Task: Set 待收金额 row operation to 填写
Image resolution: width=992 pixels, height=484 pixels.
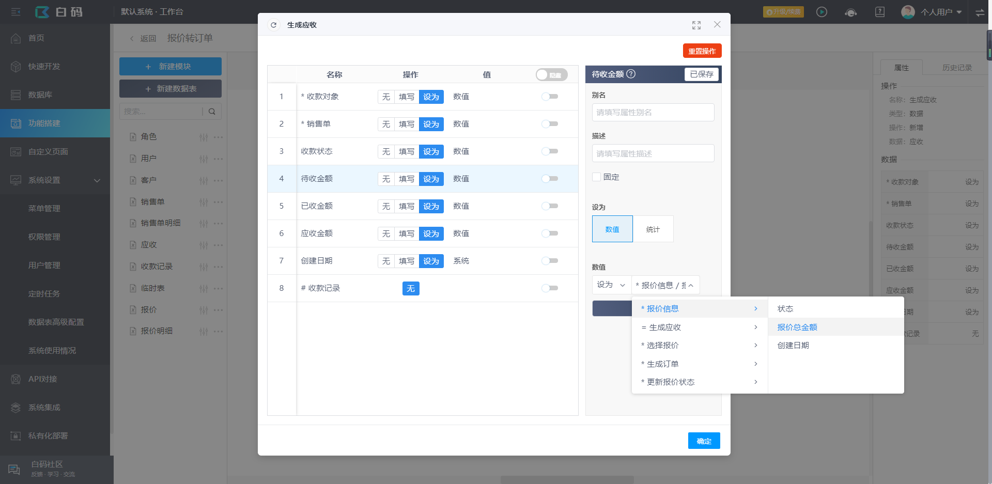Action: click(407, 179)
